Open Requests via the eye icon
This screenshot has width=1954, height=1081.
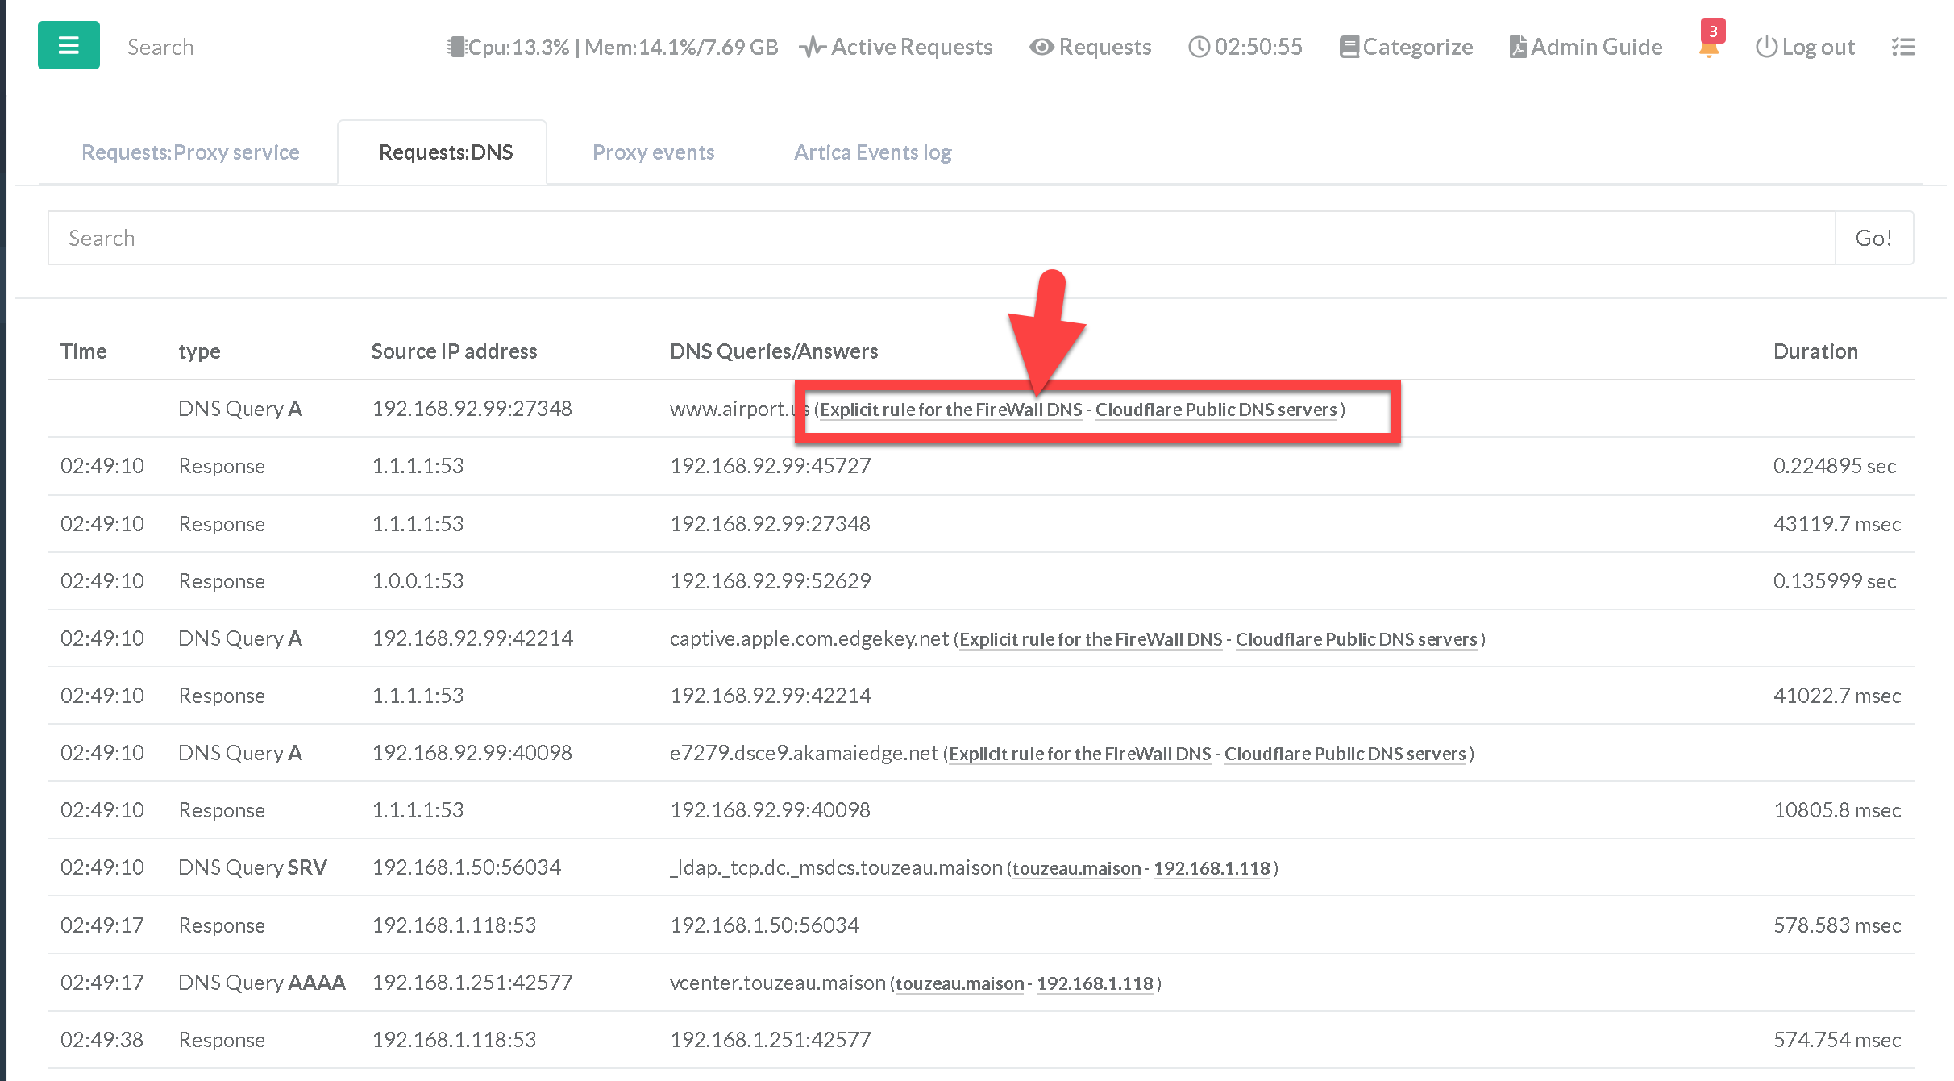[x=1041, y=47]
